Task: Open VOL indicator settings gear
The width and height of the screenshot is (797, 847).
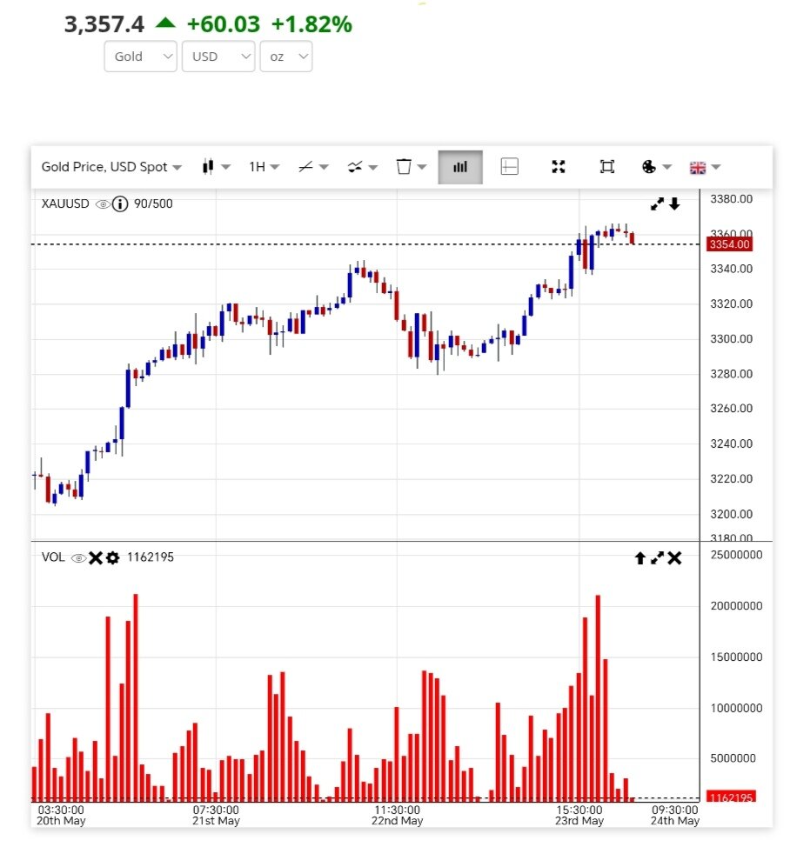Action: [112, 557]
